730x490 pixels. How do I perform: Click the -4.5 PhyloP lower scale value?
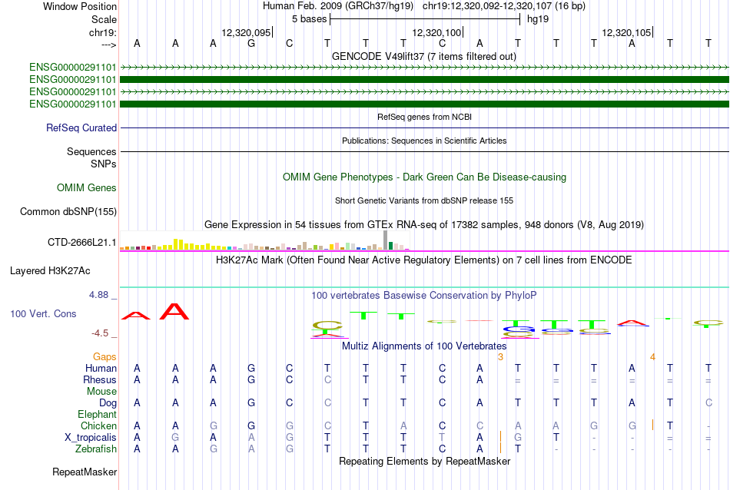click(x=100, y=333)
